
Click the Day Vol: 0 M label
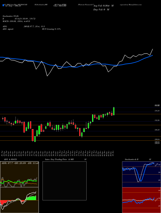point(101,10)
